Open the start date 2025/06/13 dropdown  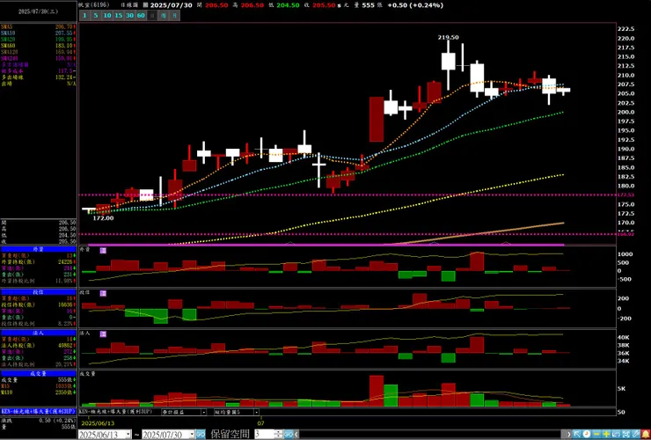coord(128,435)
